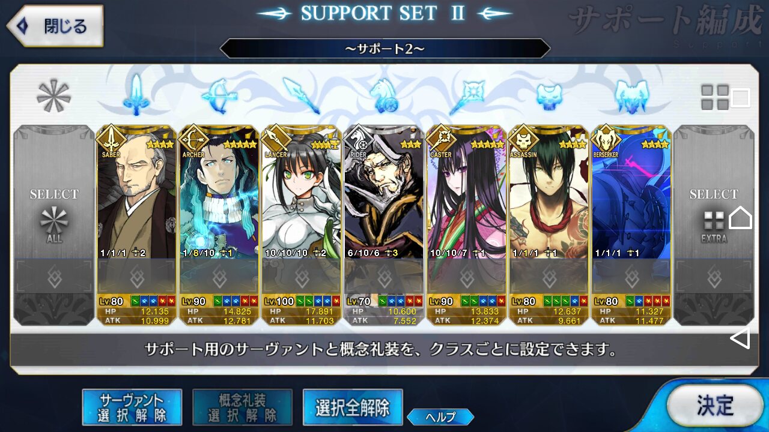Image resolution: width=769 pixels, height=432 pixels.
Task: Select the Berserker class beast icon
Action: [x=633, y=97]
